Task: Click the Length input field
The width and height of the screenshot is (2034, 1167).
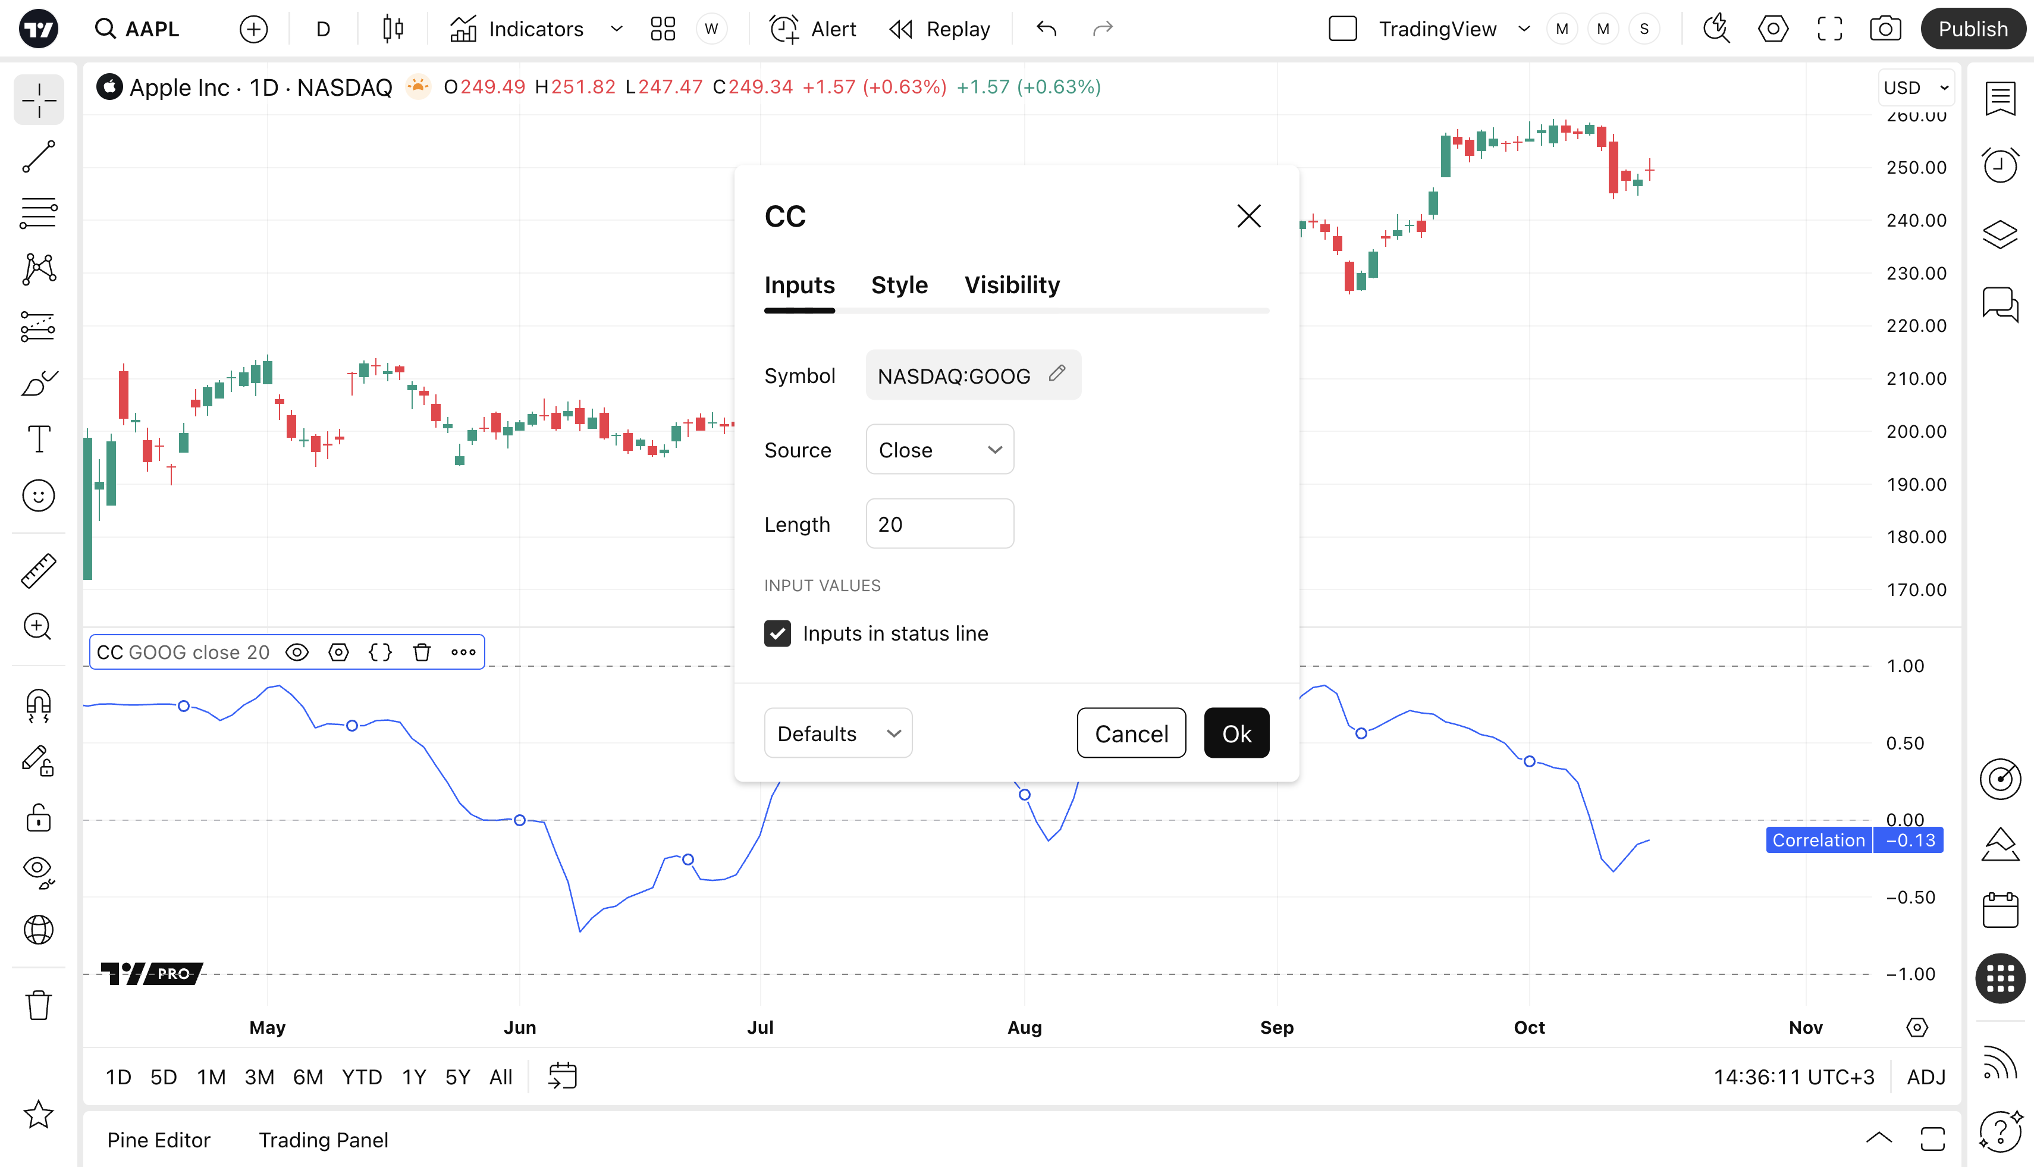Action: (x=939, y=524)
